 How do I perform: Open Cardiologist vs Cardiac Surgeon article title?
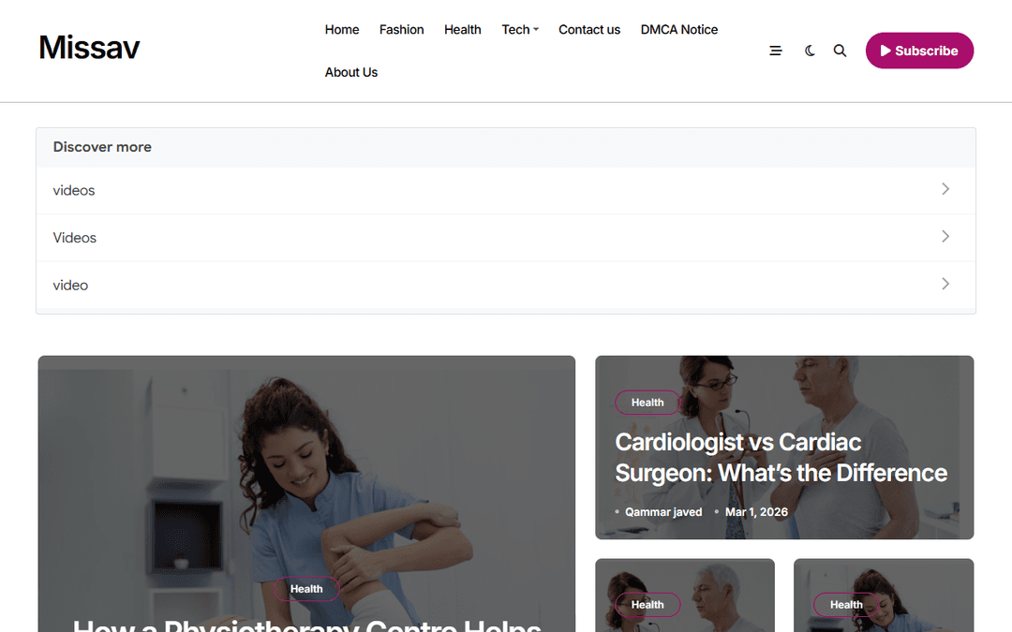click(781, 457)
